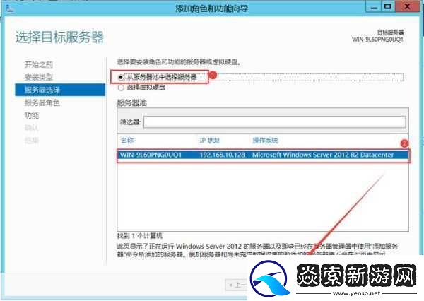424x301 pixels.
Task: Maximize the 添加角色和功能向导 window
Action: (x=388, y=7)
